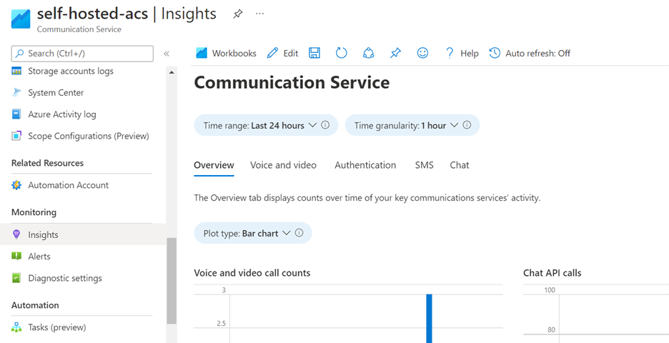Switch to Voice and video tab
Image resolution: width=669 pixels, height=343 pixels.
click(x=283, y=165)
